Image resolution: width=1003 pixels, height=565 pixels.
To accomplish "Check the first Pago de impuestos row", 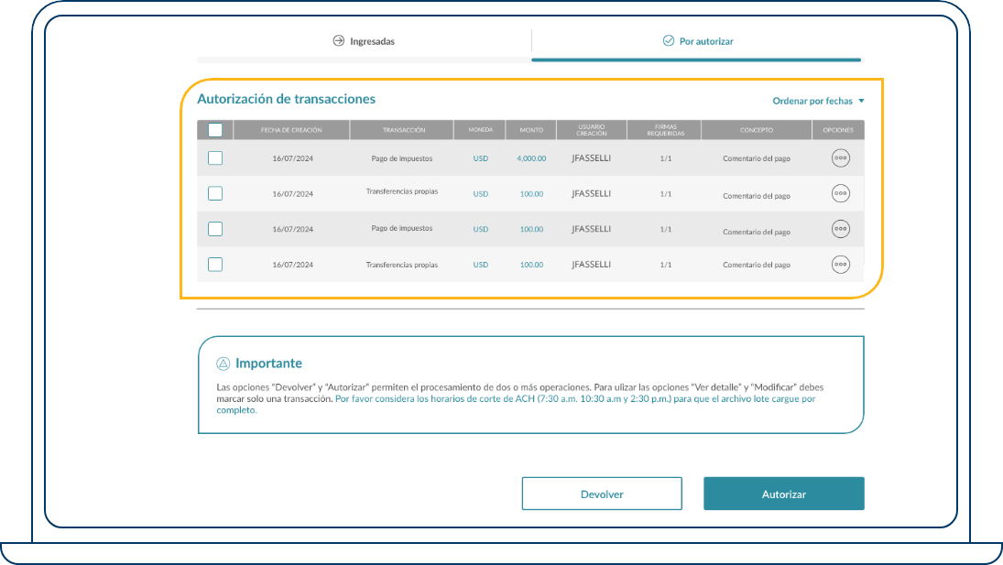I will click(215, 158).
